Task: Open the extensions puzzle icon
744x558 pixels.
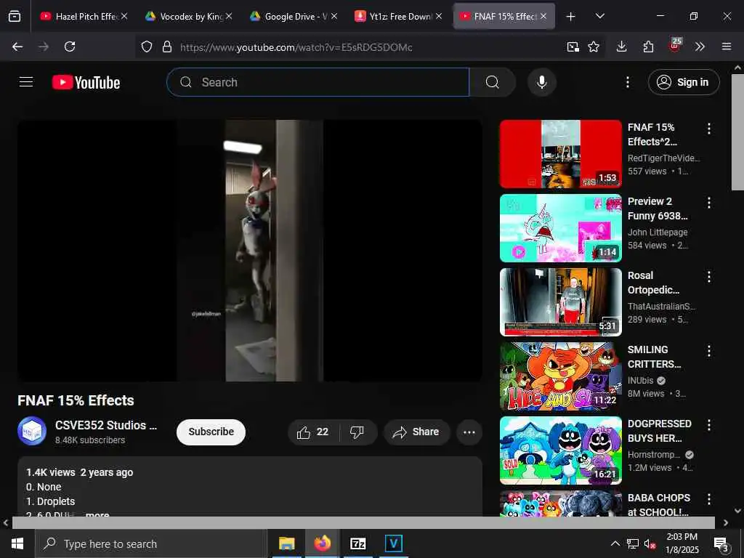Action: [x=648, y=46]
